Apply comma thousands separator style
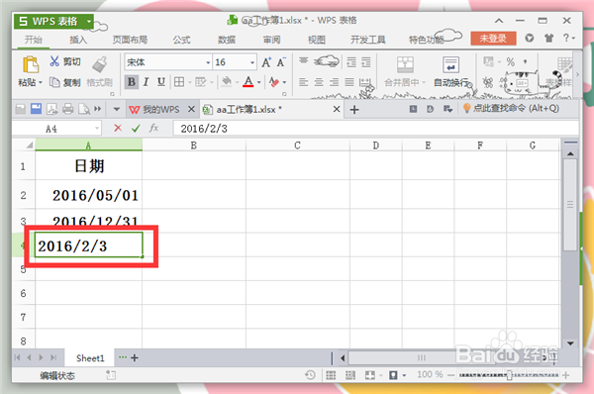Image resolution: width=594 pixels, height=394 pixels. [x=525, y=61]
